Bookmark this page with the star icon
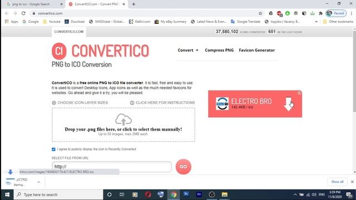 pos(260,13)
